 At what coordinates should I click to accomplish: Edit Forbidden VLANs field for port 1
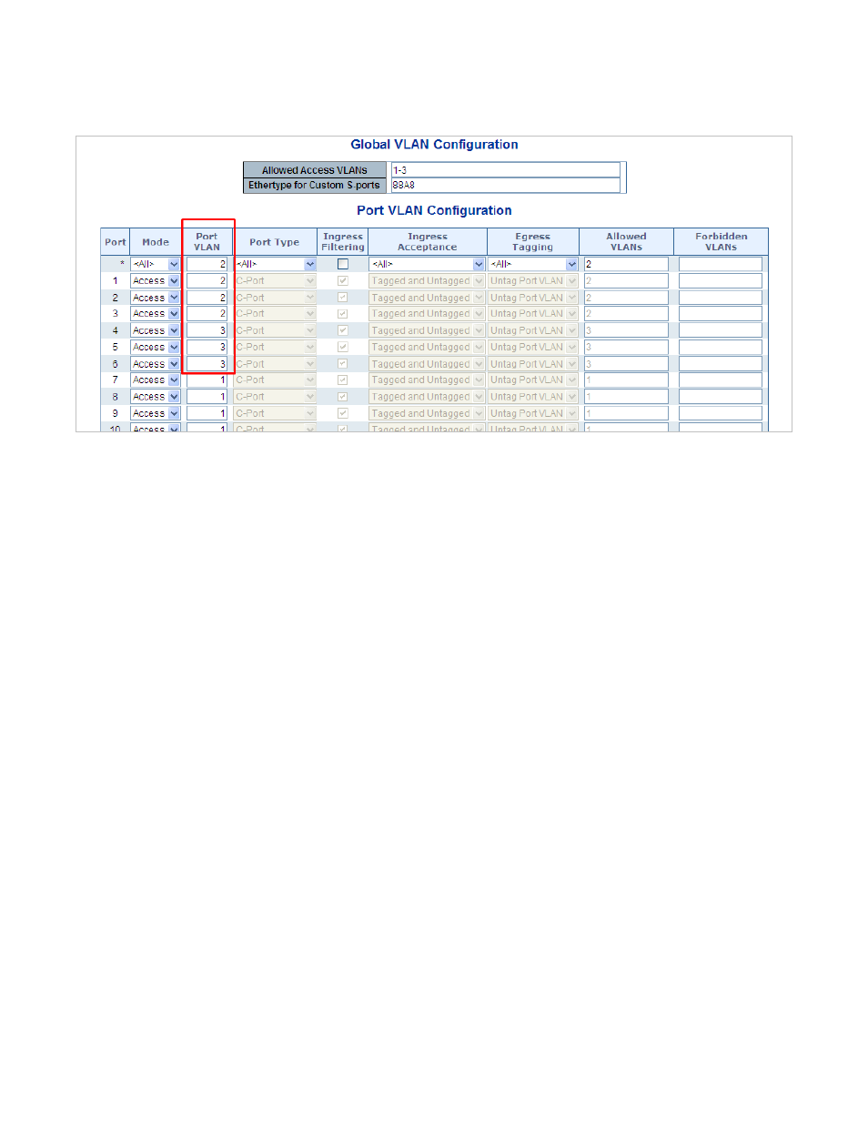[721, 280]
